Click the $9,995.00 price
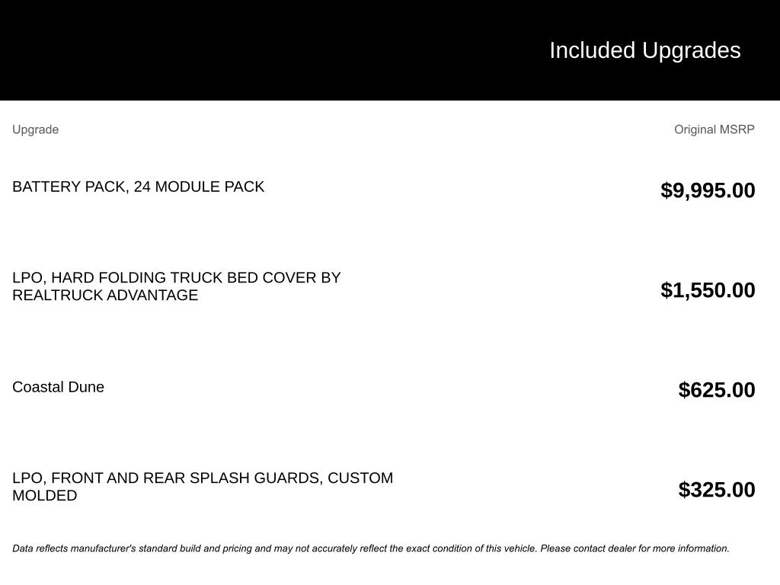780x585 pixels. click(708, 190)
